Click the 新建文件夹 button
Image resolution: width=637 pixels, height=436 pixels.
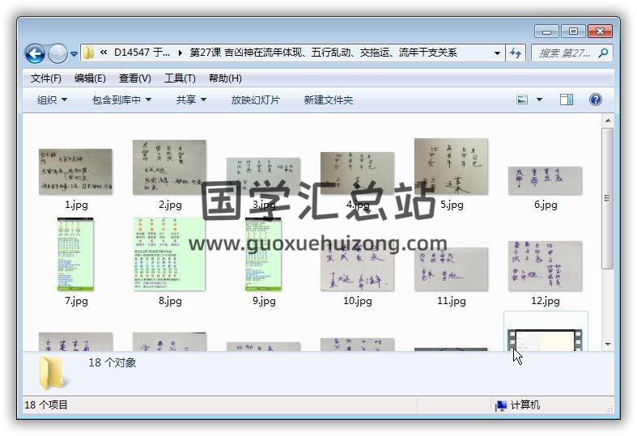[x=328, y=99]
